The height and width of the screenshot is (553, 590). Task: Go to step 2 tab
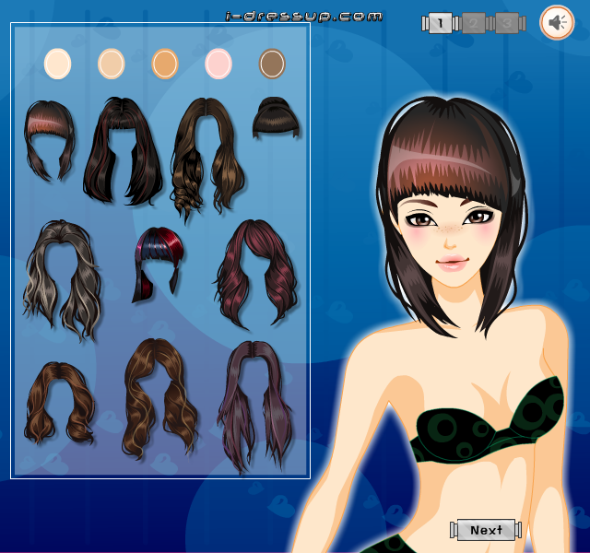click(473, 23)
